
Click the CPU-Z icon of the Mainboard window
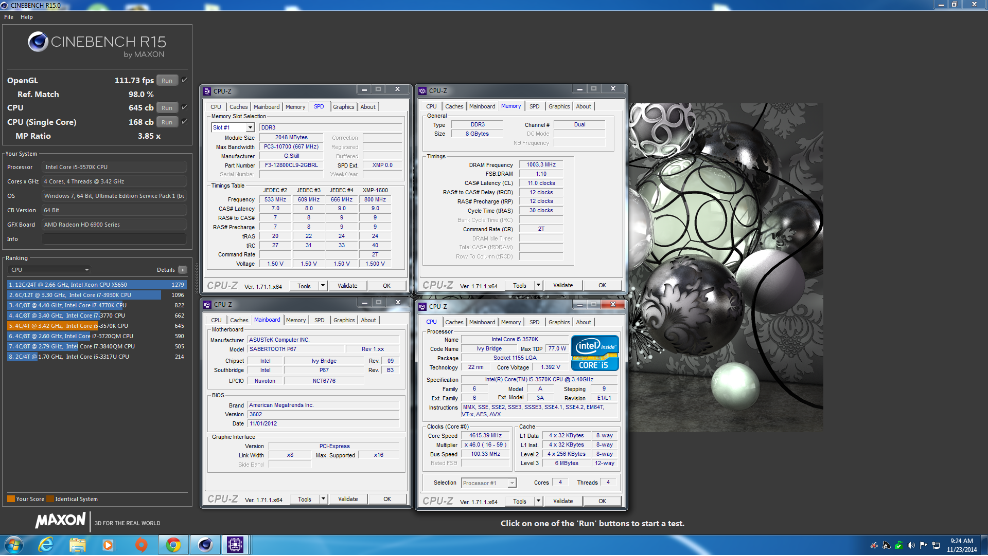[x=207, y=305]
